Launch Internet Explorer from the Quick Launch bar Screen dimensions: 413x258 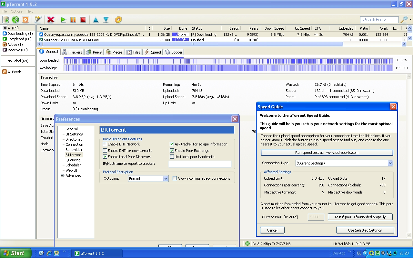(49, 253)
